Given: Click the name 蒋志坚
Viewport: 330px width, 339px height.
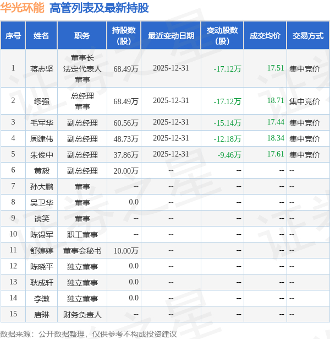Looking at the screenshot, I should (42, 69).
